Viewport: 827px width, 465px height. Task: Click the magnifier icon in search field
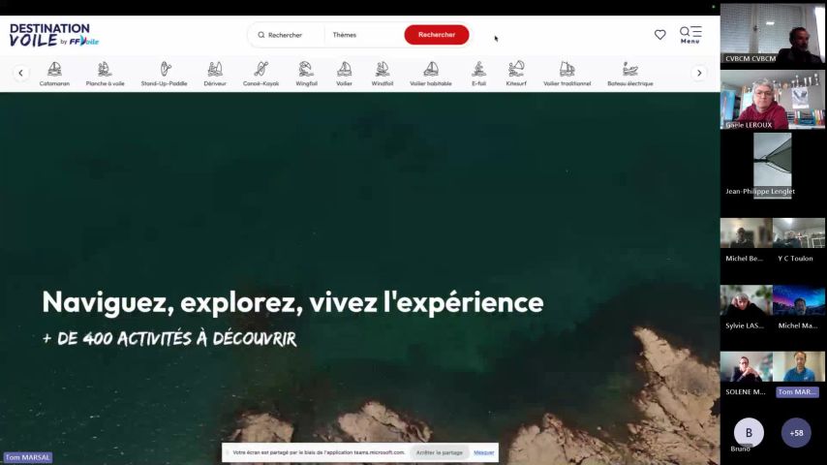click(x=261, y=35)
